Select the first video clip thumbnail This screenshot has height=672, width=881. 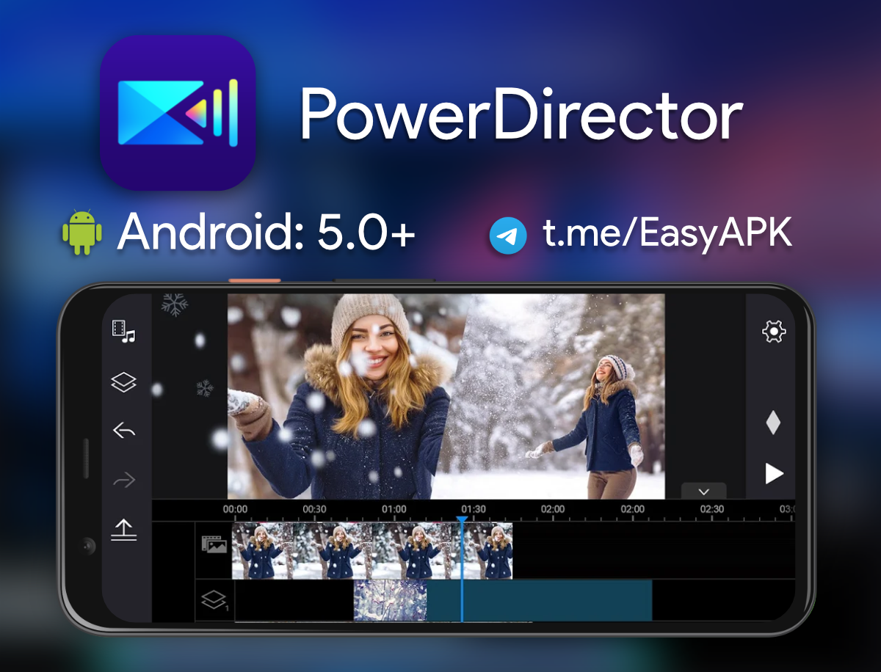pyautogui.click(x=263, y=551)
